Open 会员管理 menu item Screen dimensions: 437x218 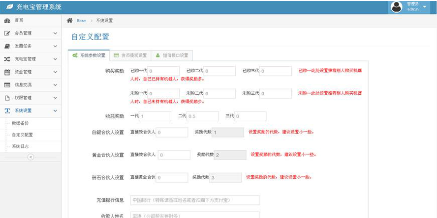tap(31, 33)
